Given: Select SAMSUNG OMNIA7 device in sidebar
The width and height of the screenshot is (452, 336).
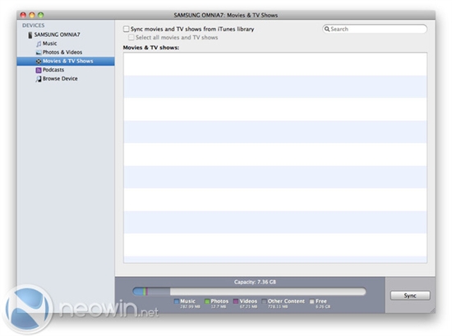Looking at the screenshot, I should point(57,35).
